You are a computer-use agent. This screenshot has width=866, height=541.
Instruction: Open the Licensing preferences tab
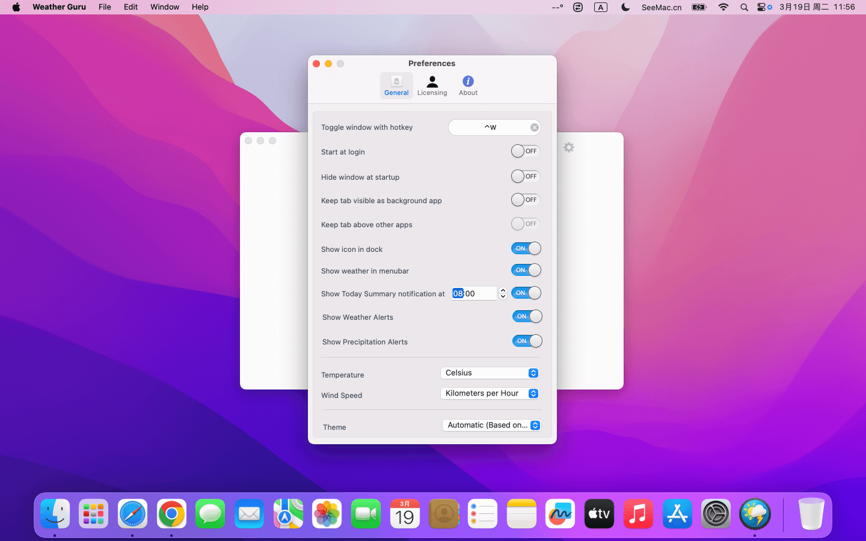pyautogui.click(x=432, y=85)
